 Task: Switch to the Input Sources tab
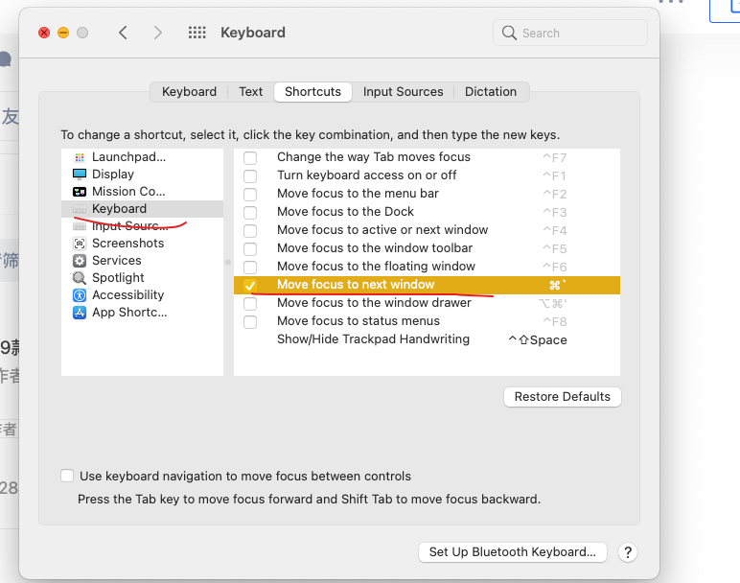tap(403, 92)
